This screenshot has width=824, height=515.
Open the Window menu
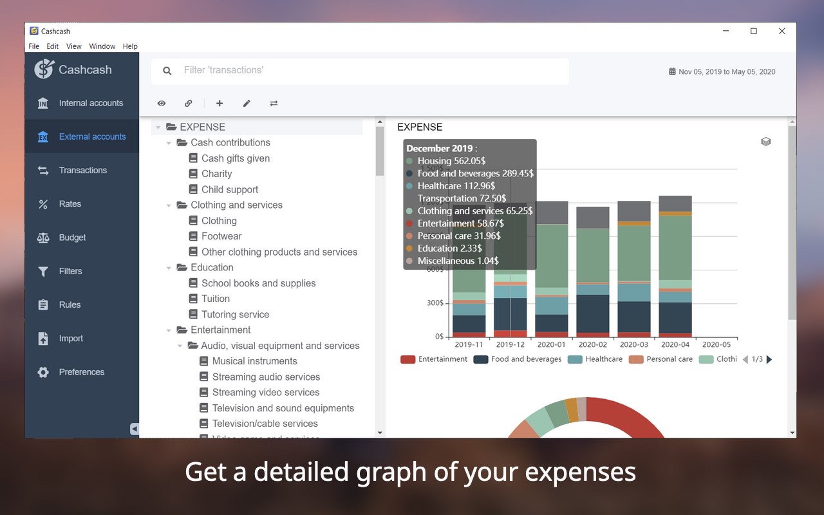(x=102, y=46)
